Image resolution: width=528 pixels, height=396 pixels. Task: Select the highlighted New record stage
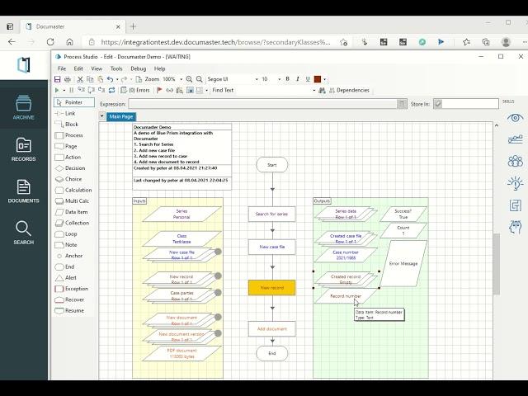[x=271, y=288]
